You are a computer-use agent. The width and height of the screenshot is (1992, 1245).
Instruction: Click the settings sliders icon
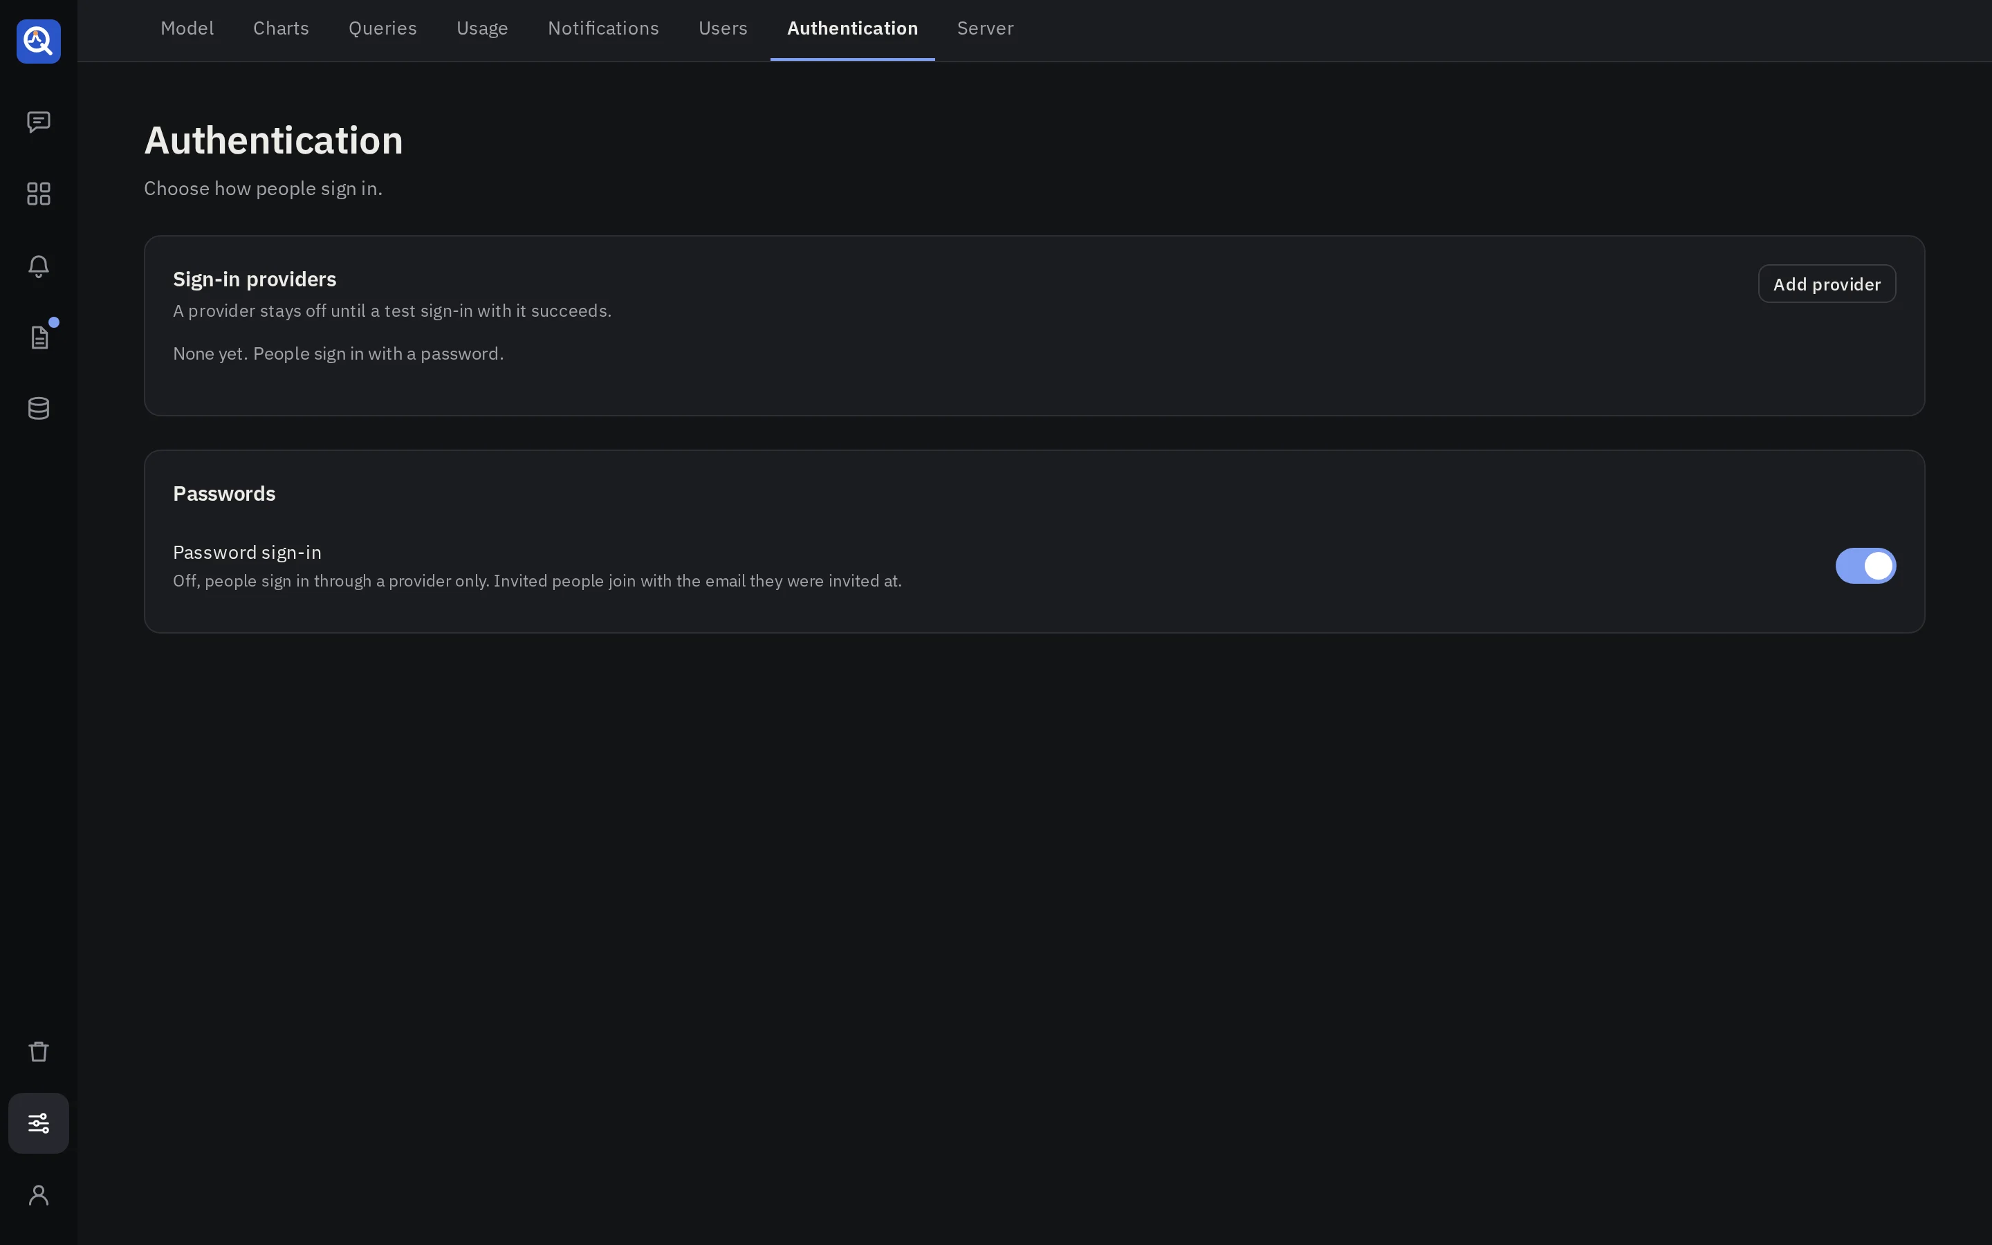(39, 1123)
